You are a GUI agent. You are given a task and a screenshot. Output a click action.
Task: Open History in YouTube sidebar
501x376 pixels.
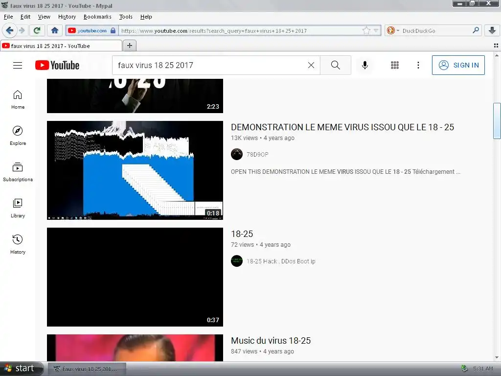[18, 245]
